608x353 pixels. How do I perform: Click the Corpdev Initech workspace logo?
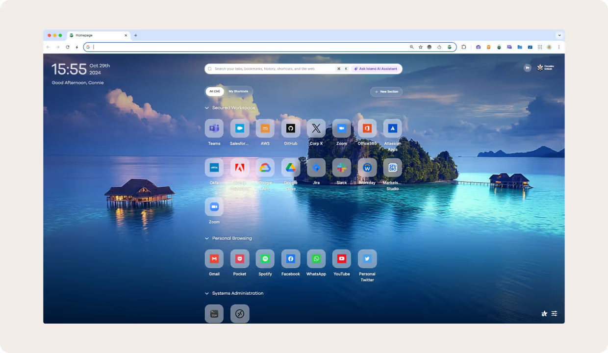click(x=545, y=68)
